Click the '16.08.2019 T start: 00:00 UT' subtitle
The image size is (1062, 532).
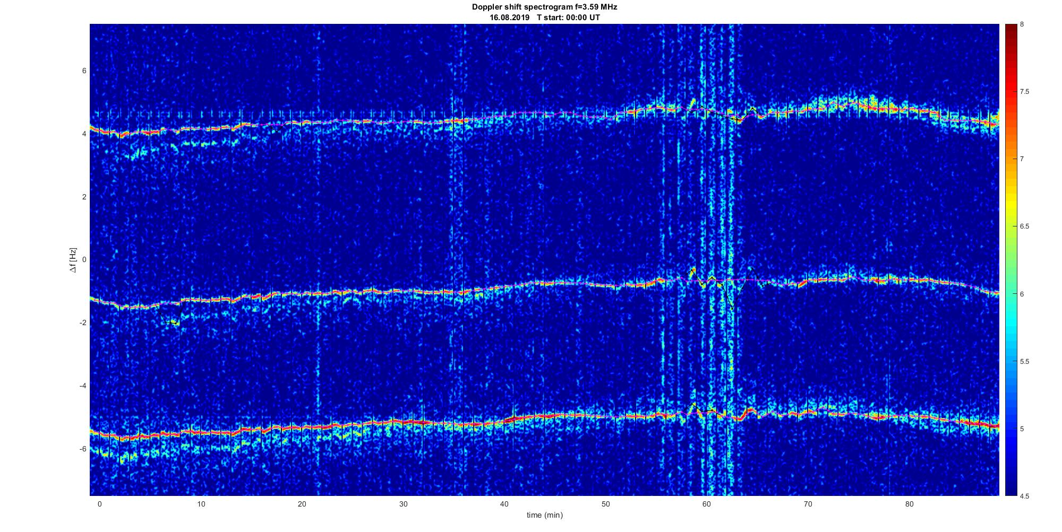[545, 18]
